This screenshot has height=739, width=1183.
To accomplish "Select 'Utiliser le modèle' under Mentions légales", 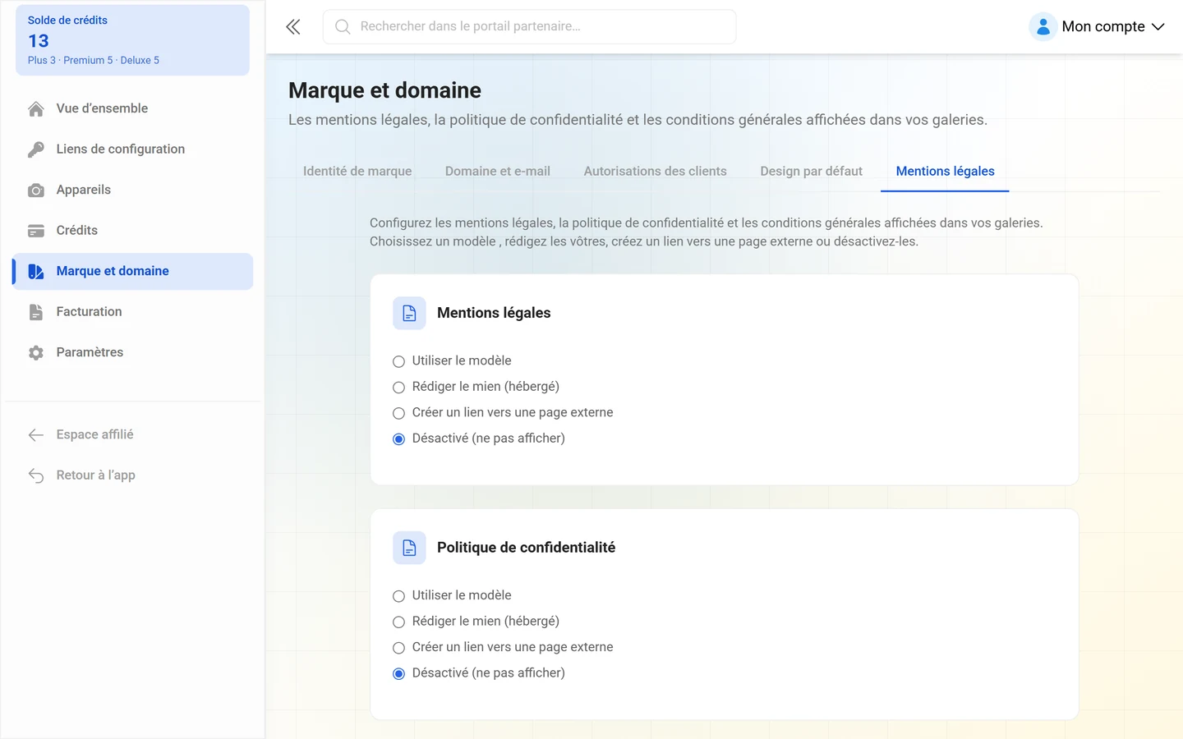I will [x=398, y=361].
